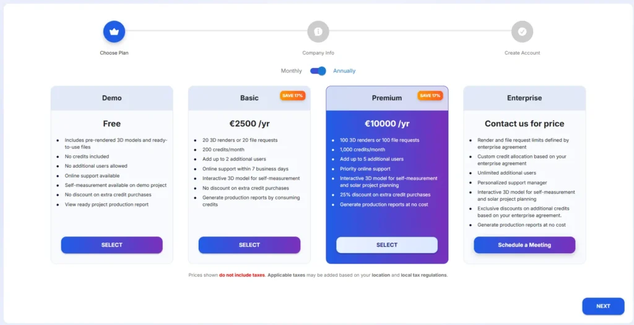634x325 pixels.
Task: Click the Company Info step icon
Action: click(318, 32)
